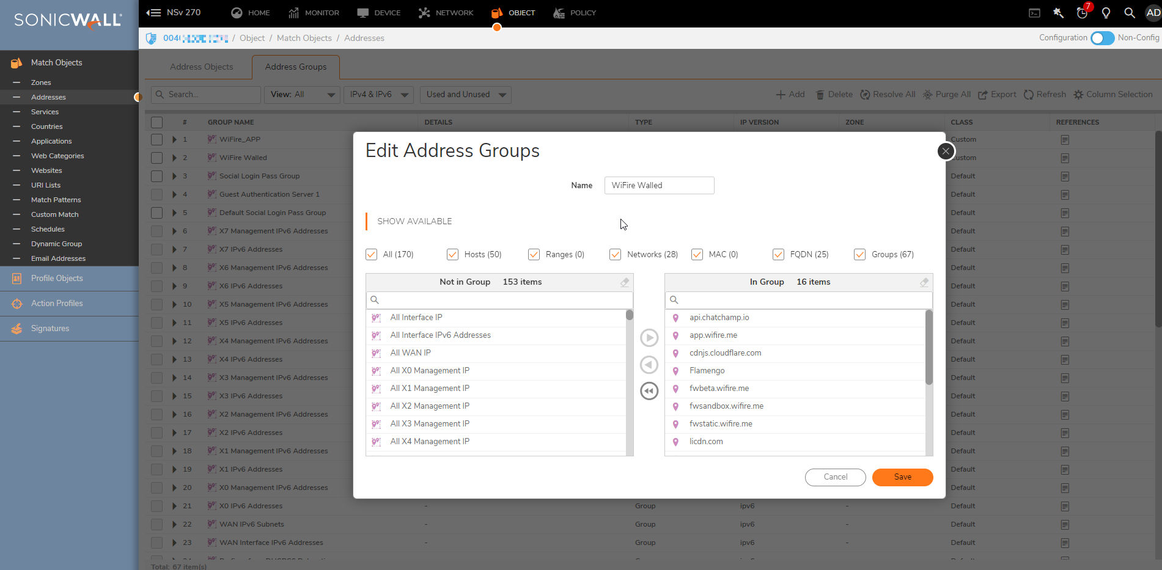Click the global search magnifier icon
Image resolution: width=1162 pixels, height=570 pixels.
1130,13
